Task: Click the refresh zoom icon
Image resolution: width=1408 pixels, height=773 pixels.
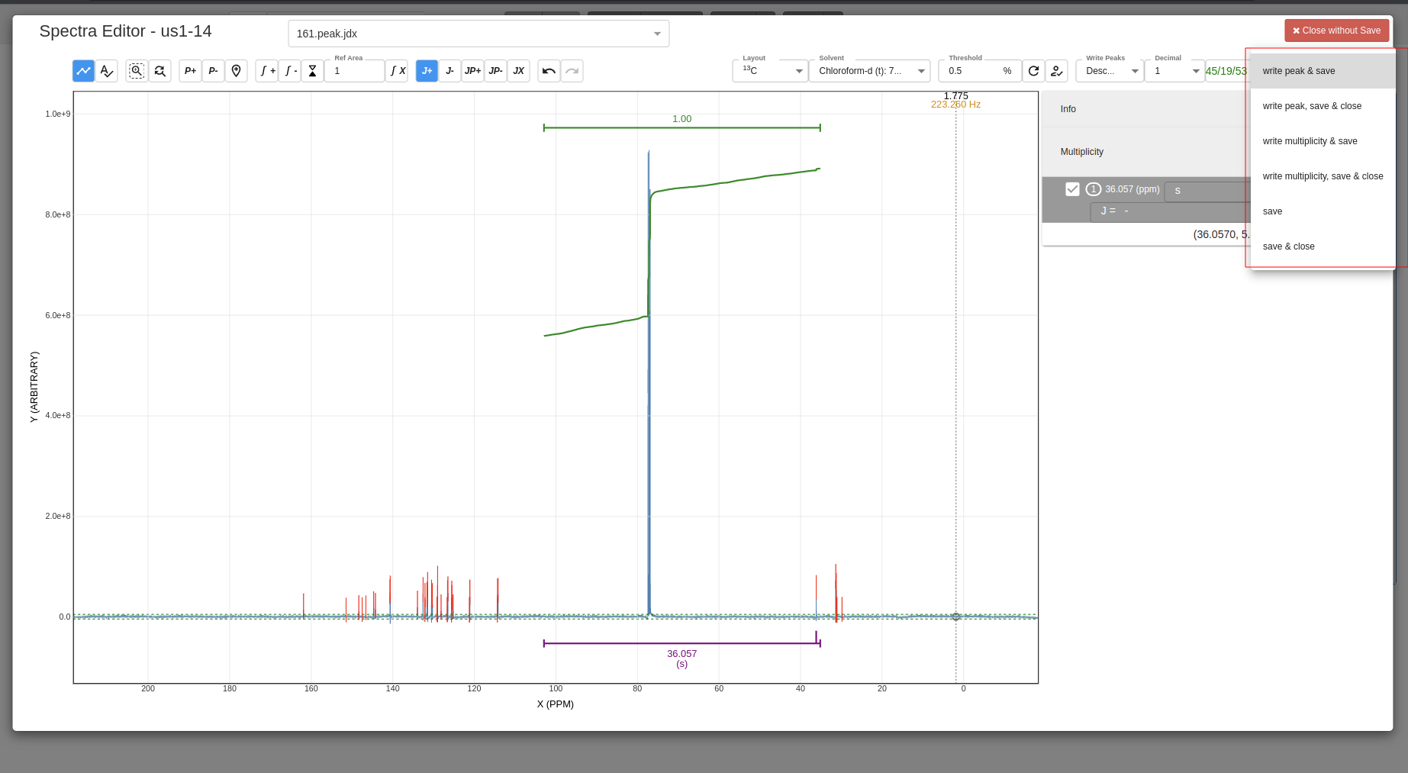Action: [x=160, y=70]
